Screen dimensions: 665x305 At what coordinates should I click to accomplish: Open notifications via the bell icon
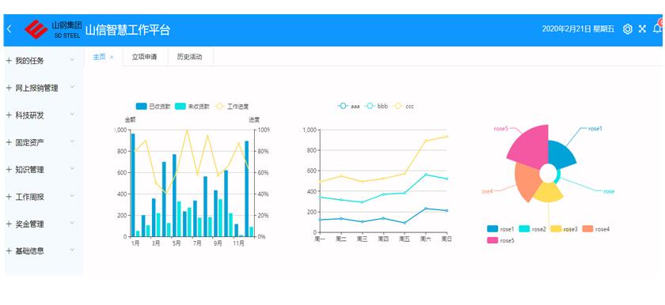tap(657, 28)
